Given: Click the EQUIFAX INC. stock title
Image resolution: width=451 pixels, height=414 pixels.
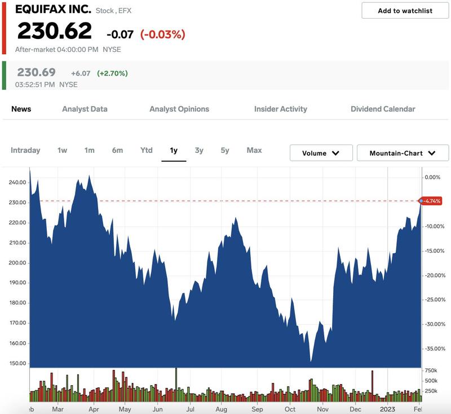Looking at the screenshot, I should tap(53, 9).
